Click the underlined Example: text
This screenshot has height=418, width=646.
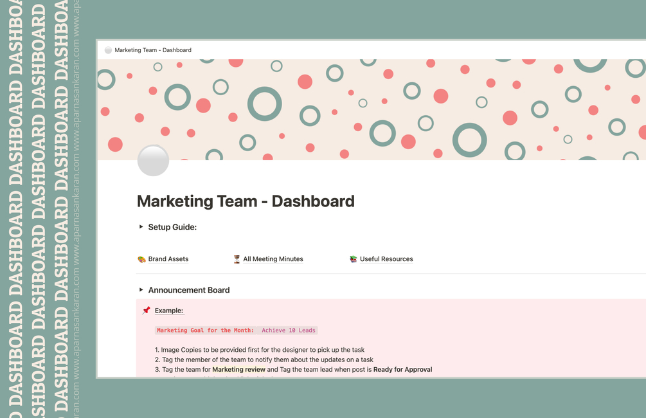point(169,311)
